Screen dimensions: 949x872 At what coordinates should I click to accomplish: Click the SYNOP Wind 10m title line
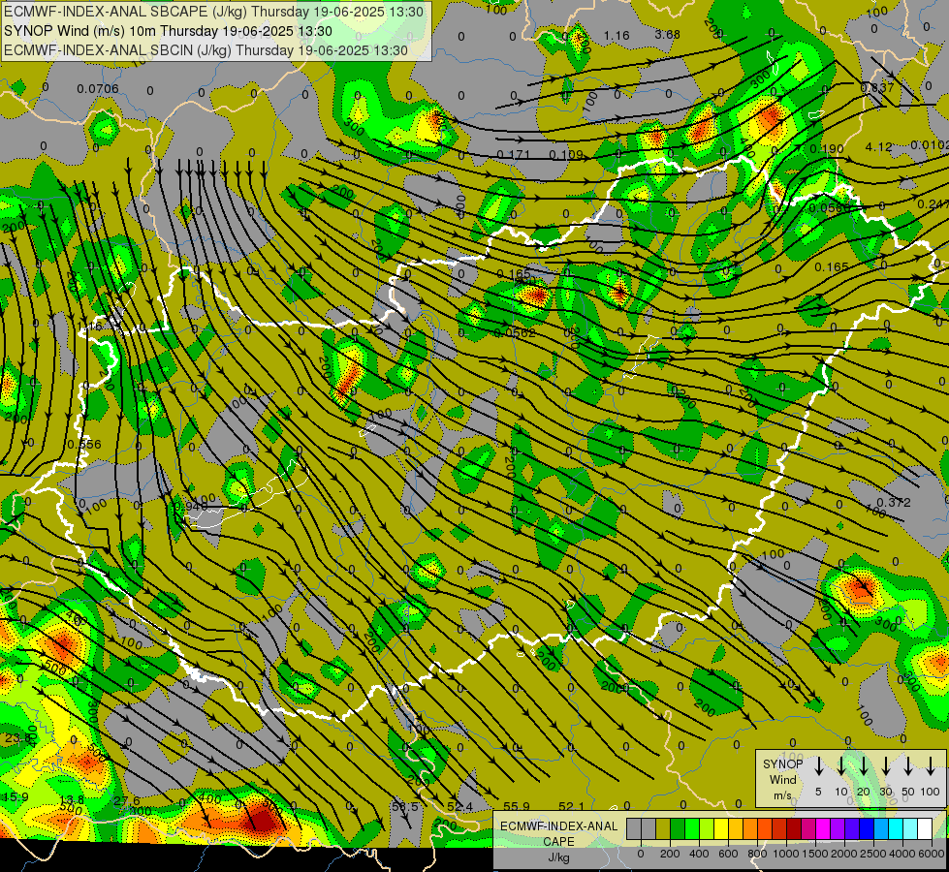168,31
